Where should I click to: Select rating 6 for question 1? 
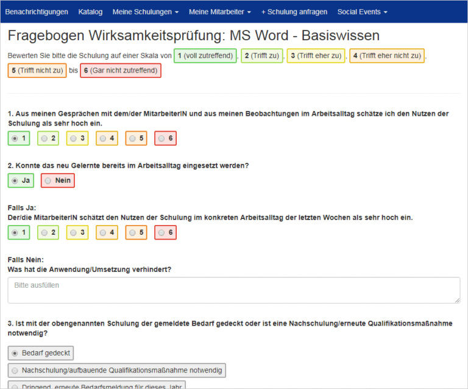165,138
